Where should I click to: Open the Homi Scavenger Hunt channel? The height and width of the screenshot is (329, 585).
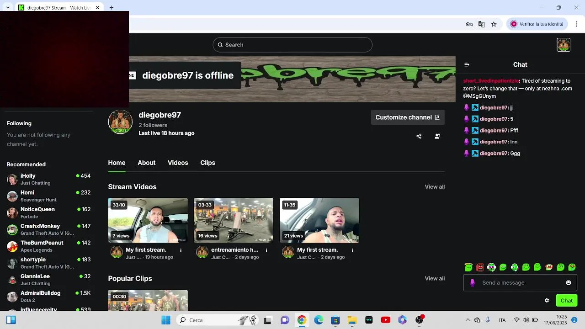(x=48, y=196)
